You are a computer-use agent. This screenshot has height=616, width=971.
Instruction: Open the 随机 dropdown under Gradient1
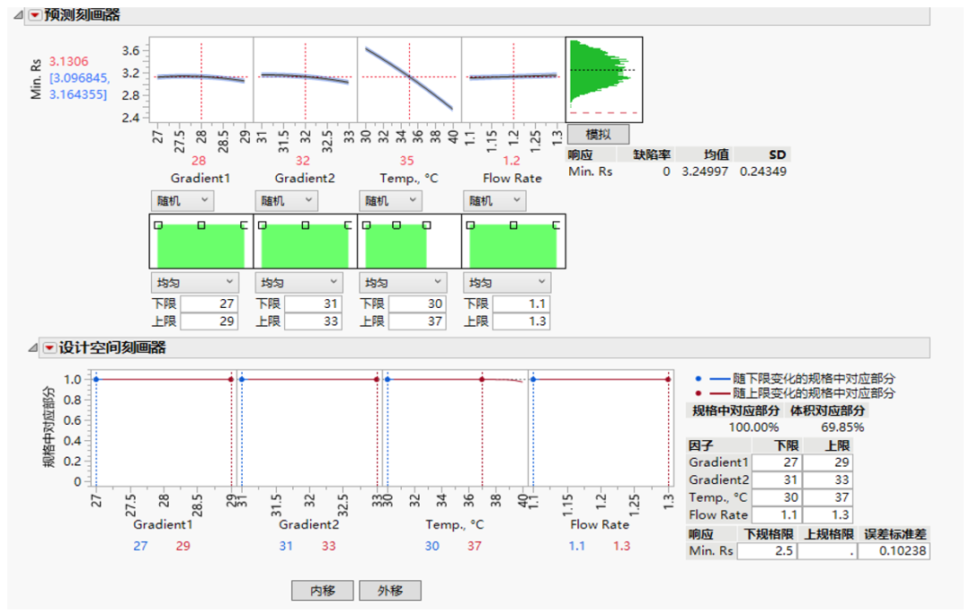pos(183,201)
